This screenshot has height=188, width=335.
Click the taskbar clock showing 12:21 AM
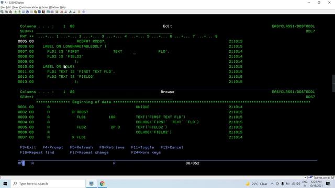coord(316,184)
